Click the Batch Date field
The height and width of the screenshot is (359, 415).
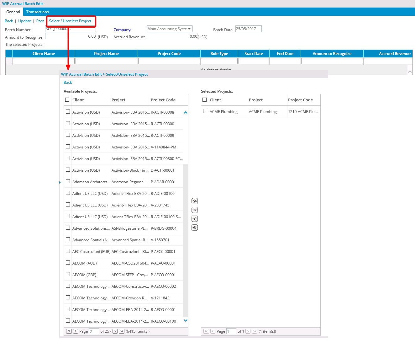click(x=248, y=29)
